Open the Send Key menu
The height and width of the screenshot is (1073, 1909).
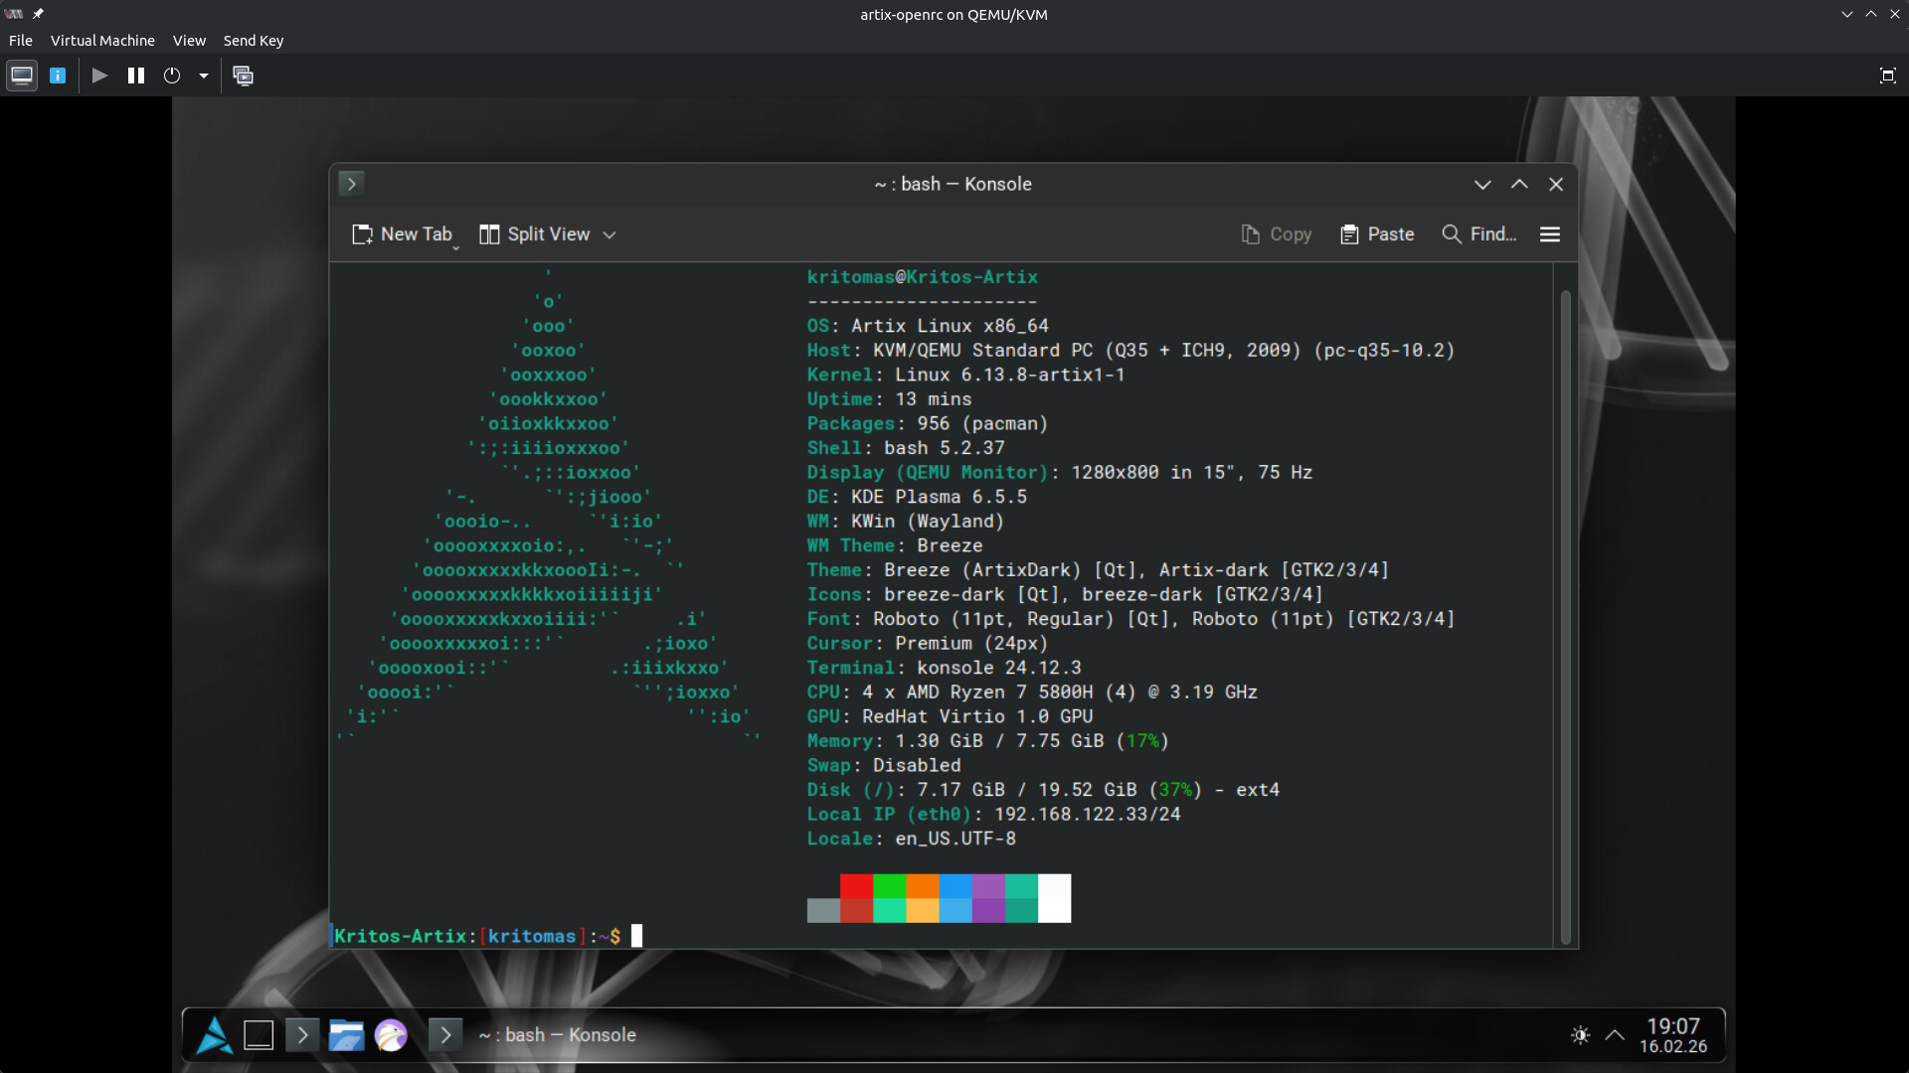point(253,41)
